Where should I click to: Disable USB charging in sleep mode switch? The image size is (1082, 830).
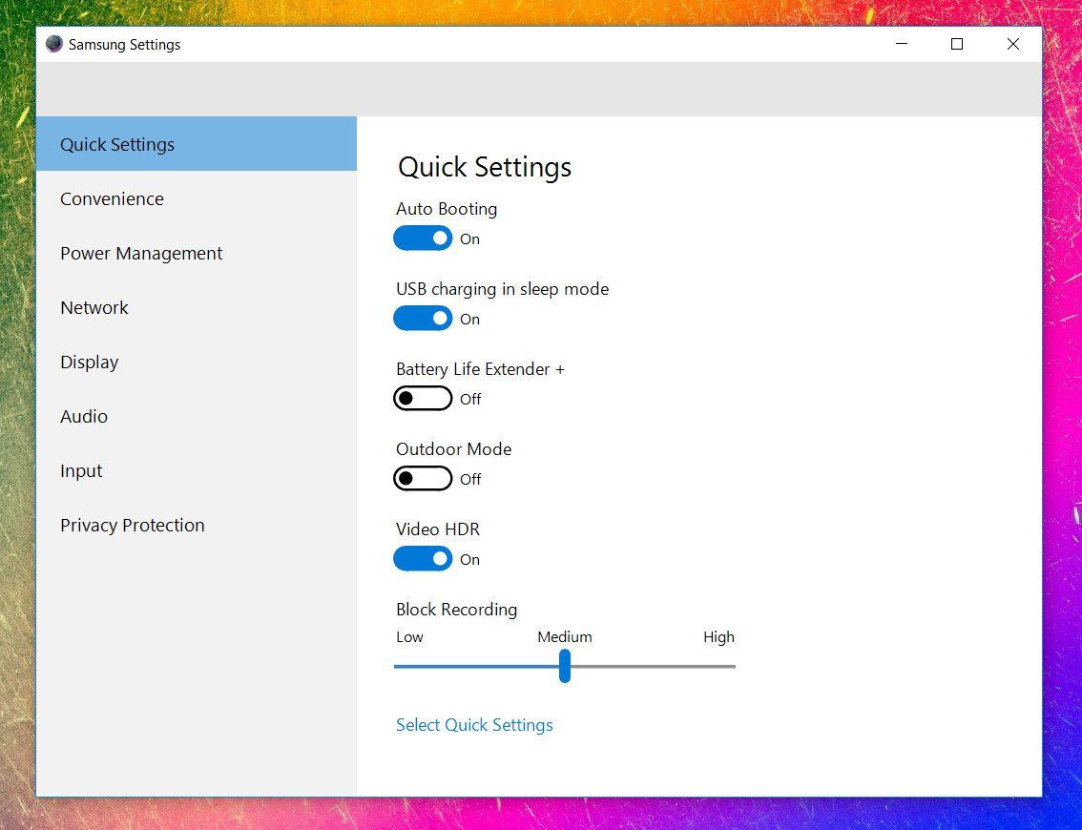(x=423, y=319)
